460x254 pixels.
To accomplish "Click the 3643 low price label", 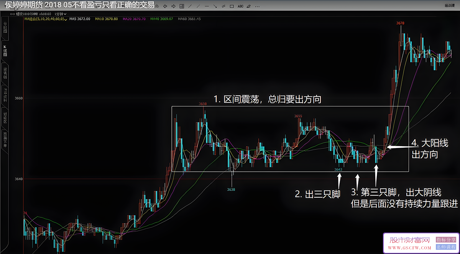I will pyautogui.click(x=338, y=169).
